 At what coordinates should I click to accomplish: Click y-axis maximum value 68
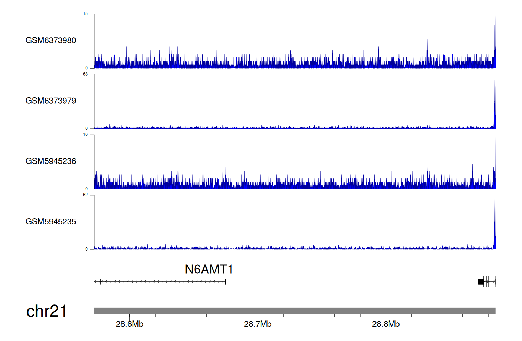pyautogui.click(x=85, y=74)
